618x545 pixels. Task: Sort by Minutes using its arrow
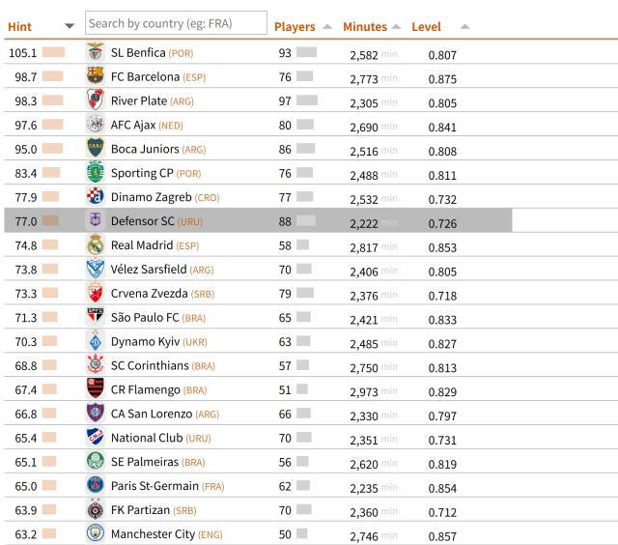click(396, 27)
